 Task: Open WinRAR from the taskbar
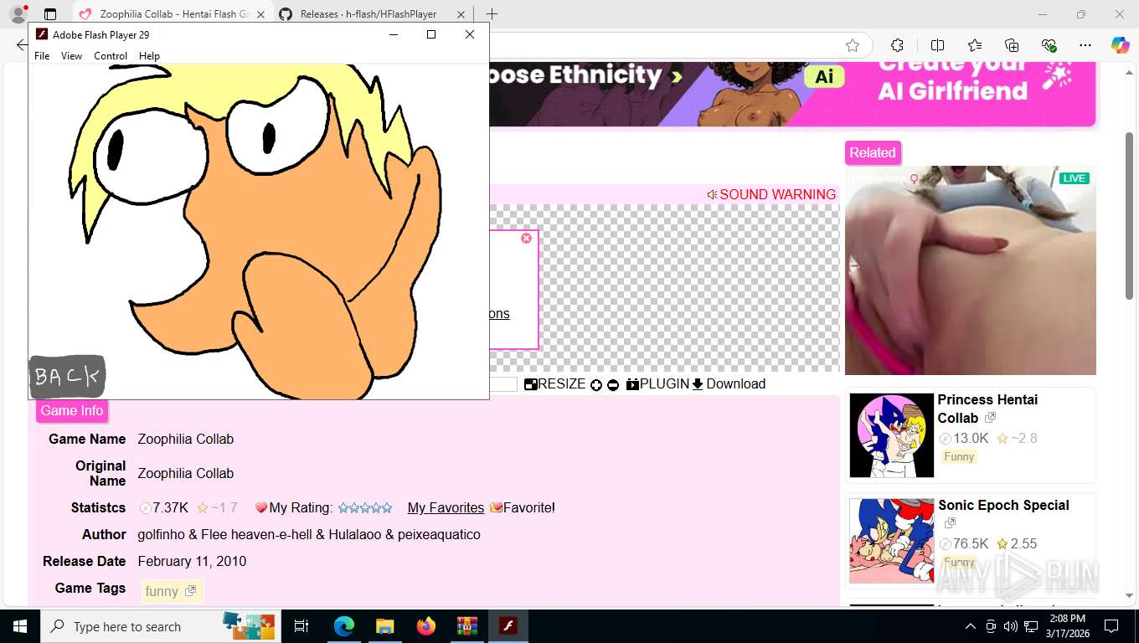(466, 626)
